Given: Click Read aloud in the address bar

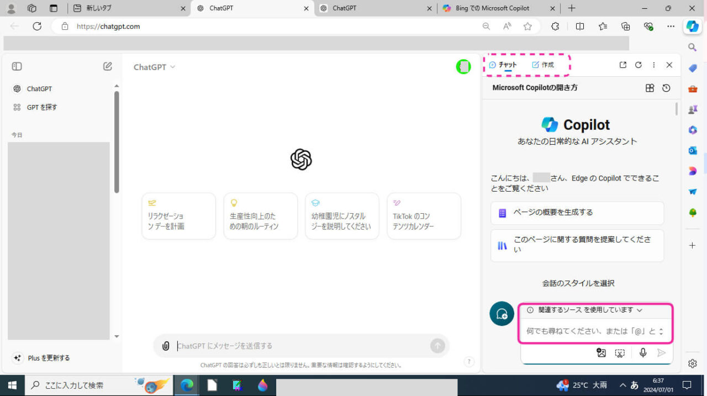Looking at the screenshot, I should tap(506, 27).
